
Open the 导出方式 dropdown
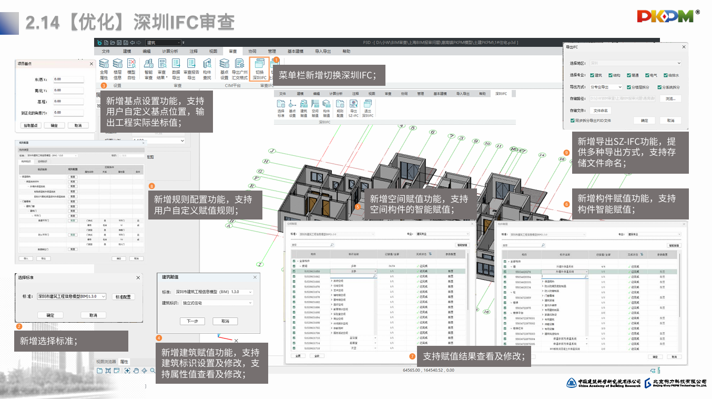click(x=605, y=87)
